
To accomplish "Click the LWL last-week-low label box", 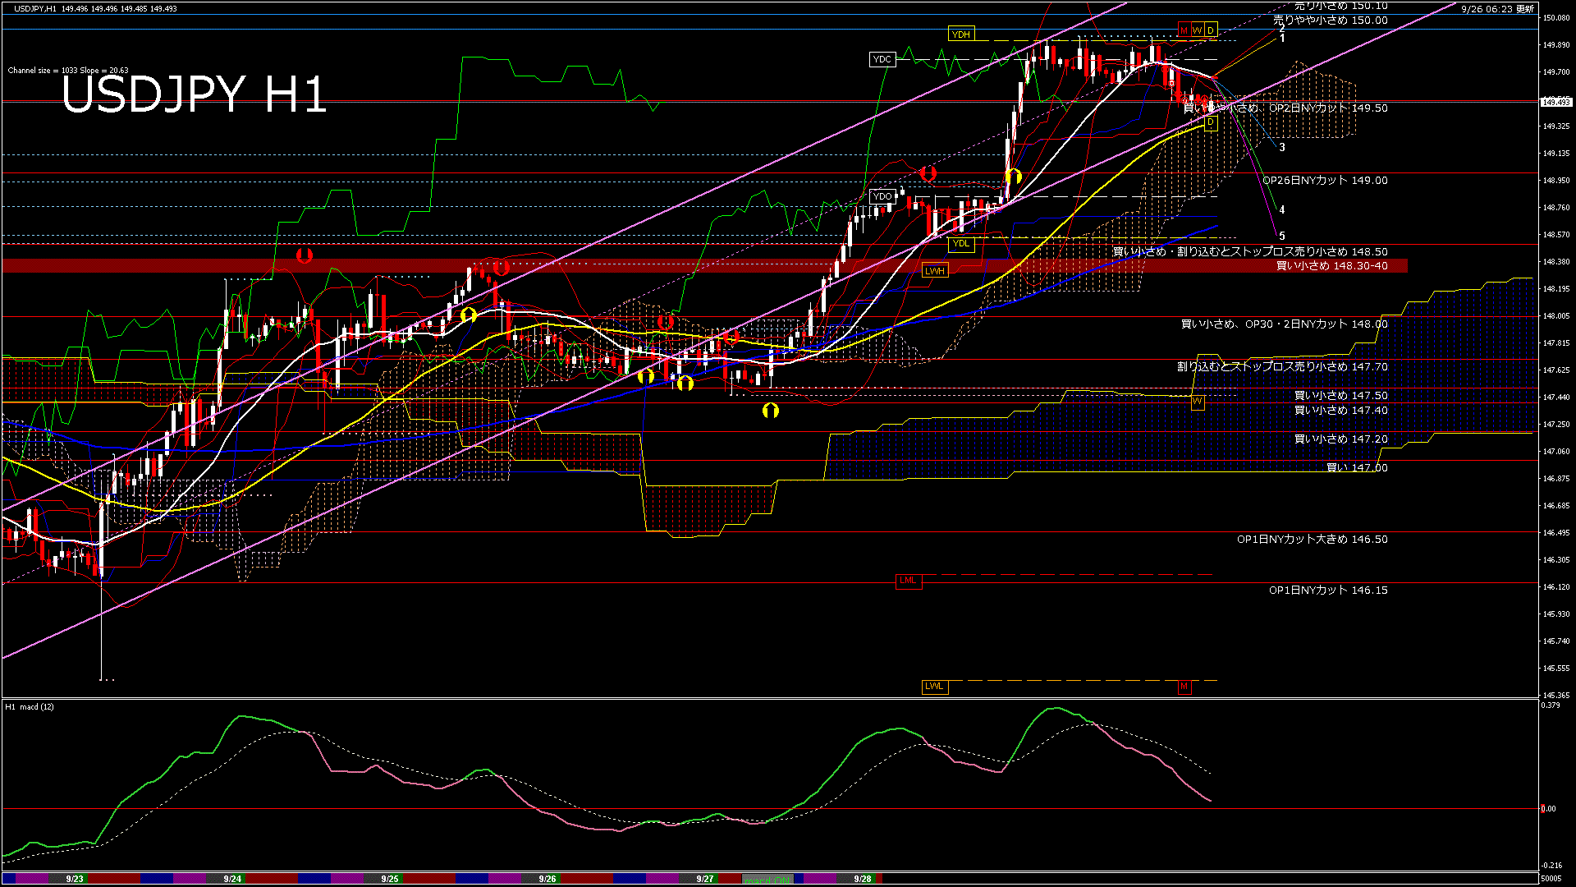I will [x=934, y=687].
